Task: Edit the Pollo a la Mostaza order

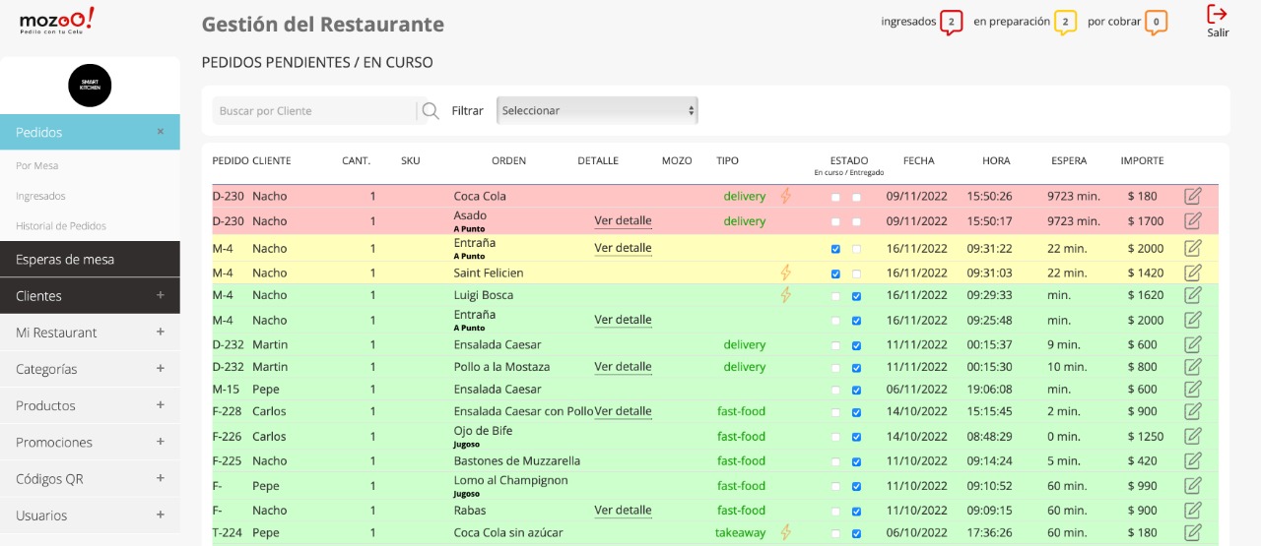Action: (x=1193, y=367)
